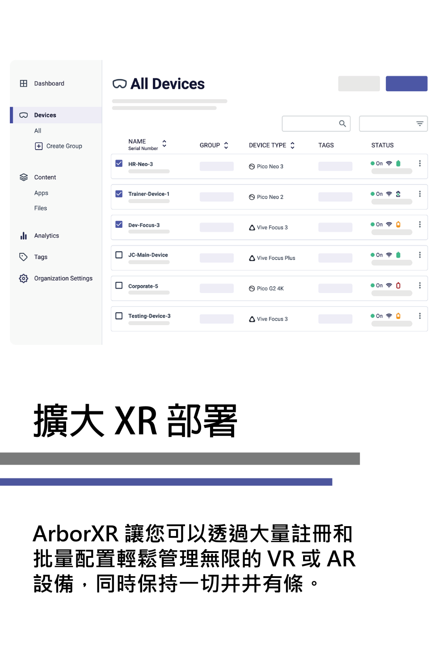Sort by the NAME column arrows

coord(164,143)
